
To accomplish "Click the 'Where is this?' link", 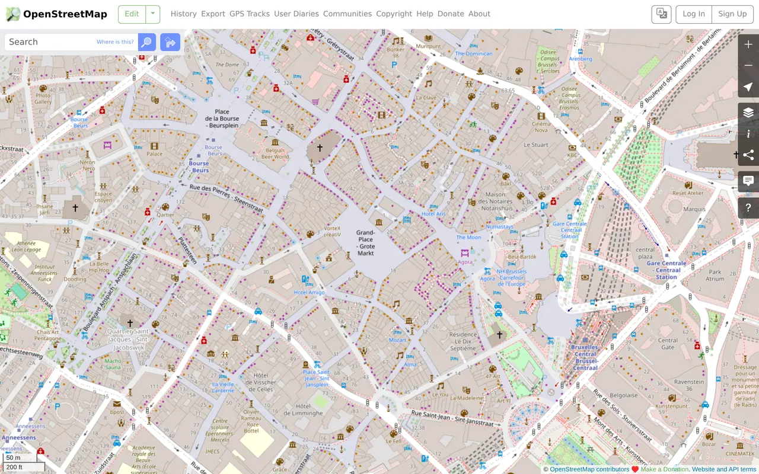I will point(115,42).
